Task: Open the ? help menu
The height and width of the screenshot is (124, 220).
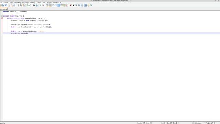Action: point(60,3)
